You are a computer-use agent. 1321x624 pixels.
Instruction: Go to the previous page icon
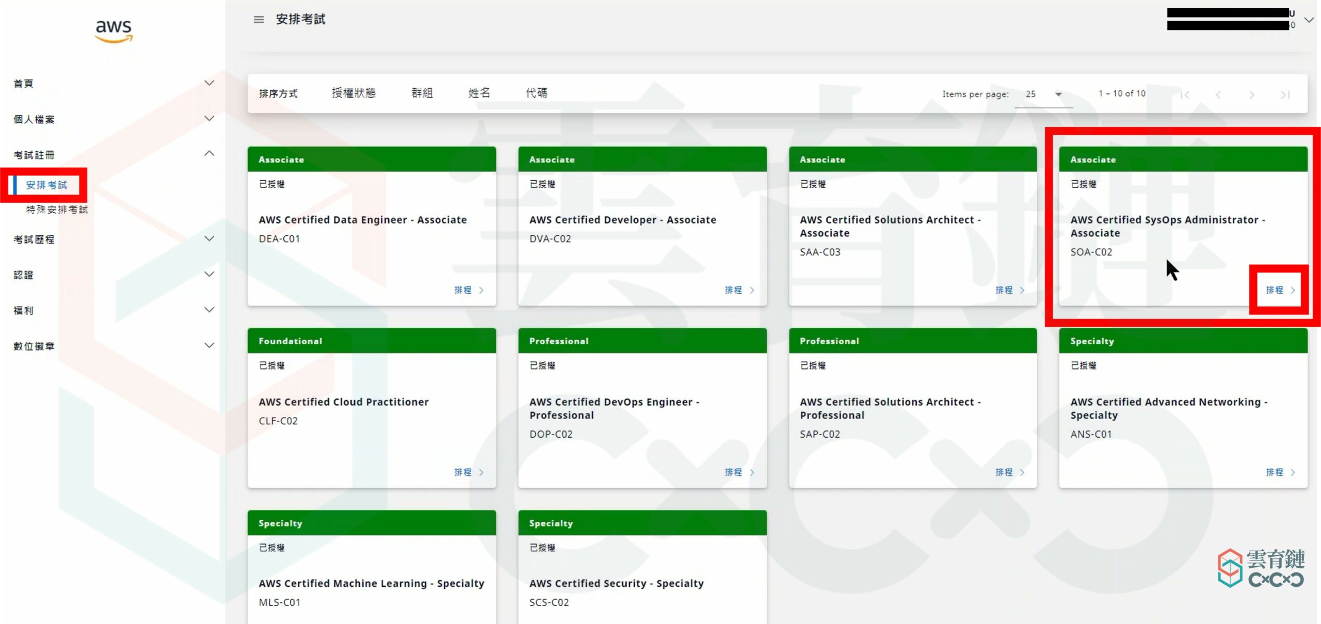point(1218,94)
